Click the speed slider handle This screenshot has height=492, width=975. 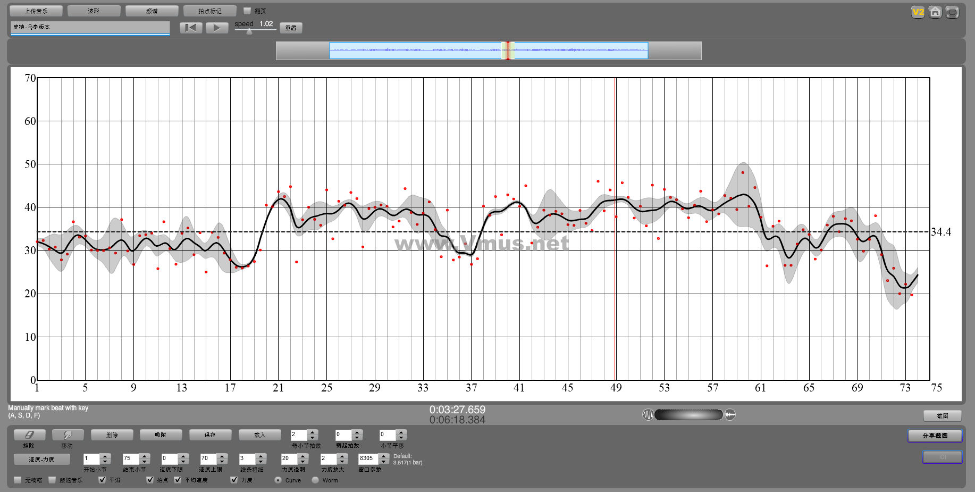coord(249,31)
